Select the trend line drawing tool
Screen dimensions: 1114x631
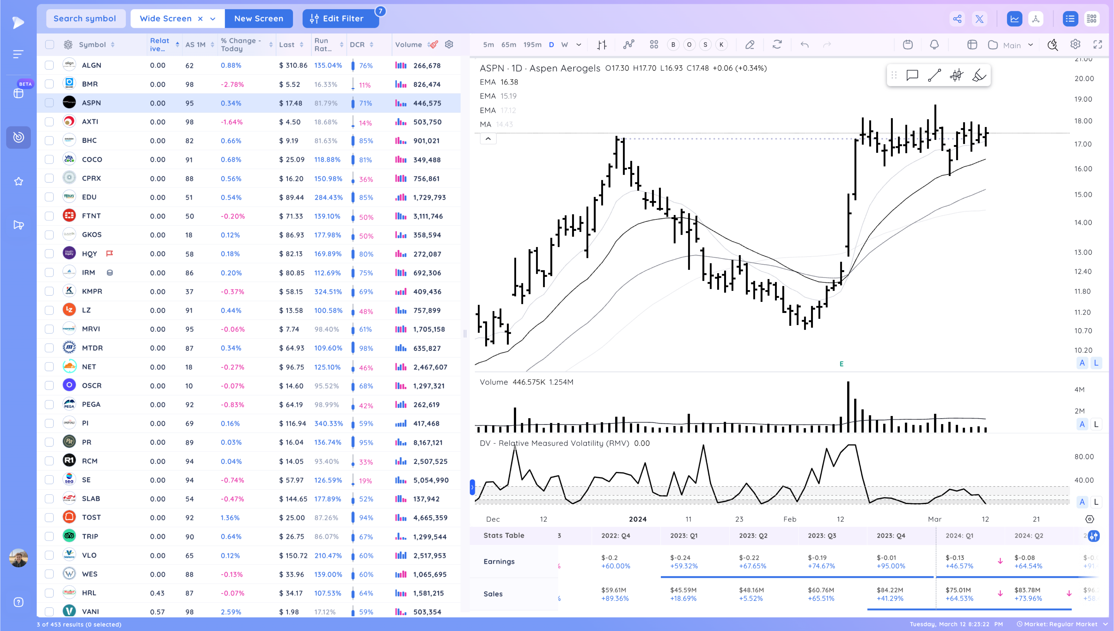pos(934,75)
